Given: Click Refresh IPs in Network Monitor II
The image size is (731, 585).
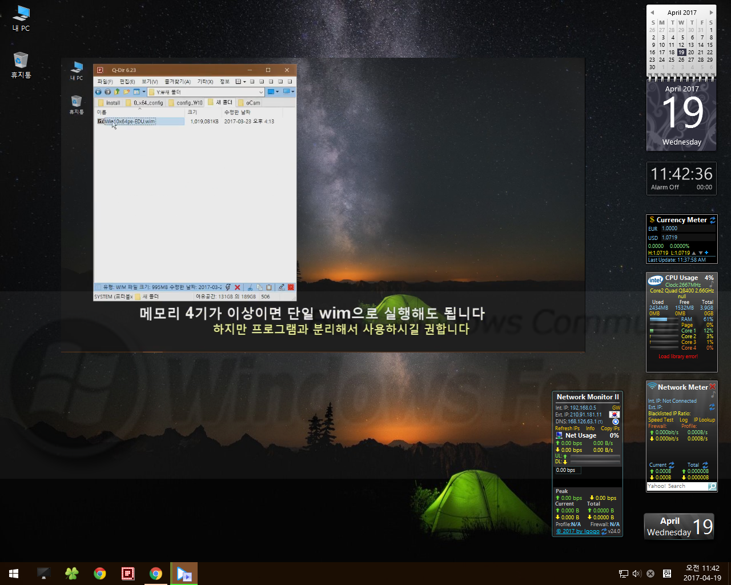Looking at the screenshot, I should (567, 428).
